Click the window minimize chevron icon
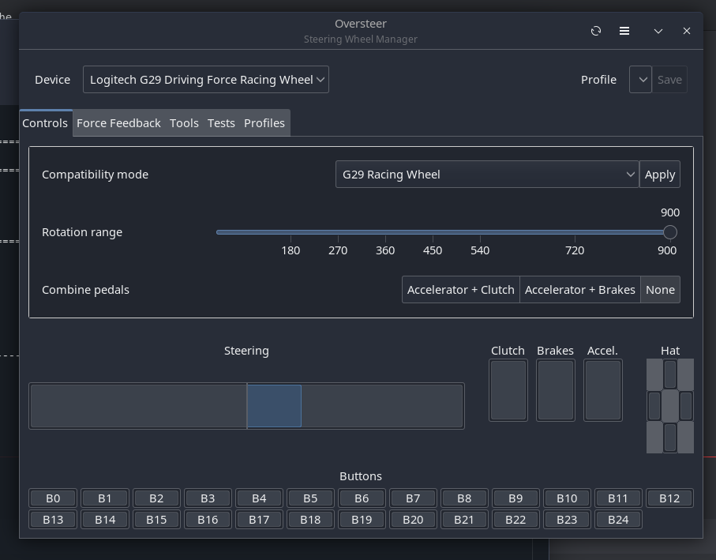This screenshot has width=716, height=560. click(x=658, y=31)
